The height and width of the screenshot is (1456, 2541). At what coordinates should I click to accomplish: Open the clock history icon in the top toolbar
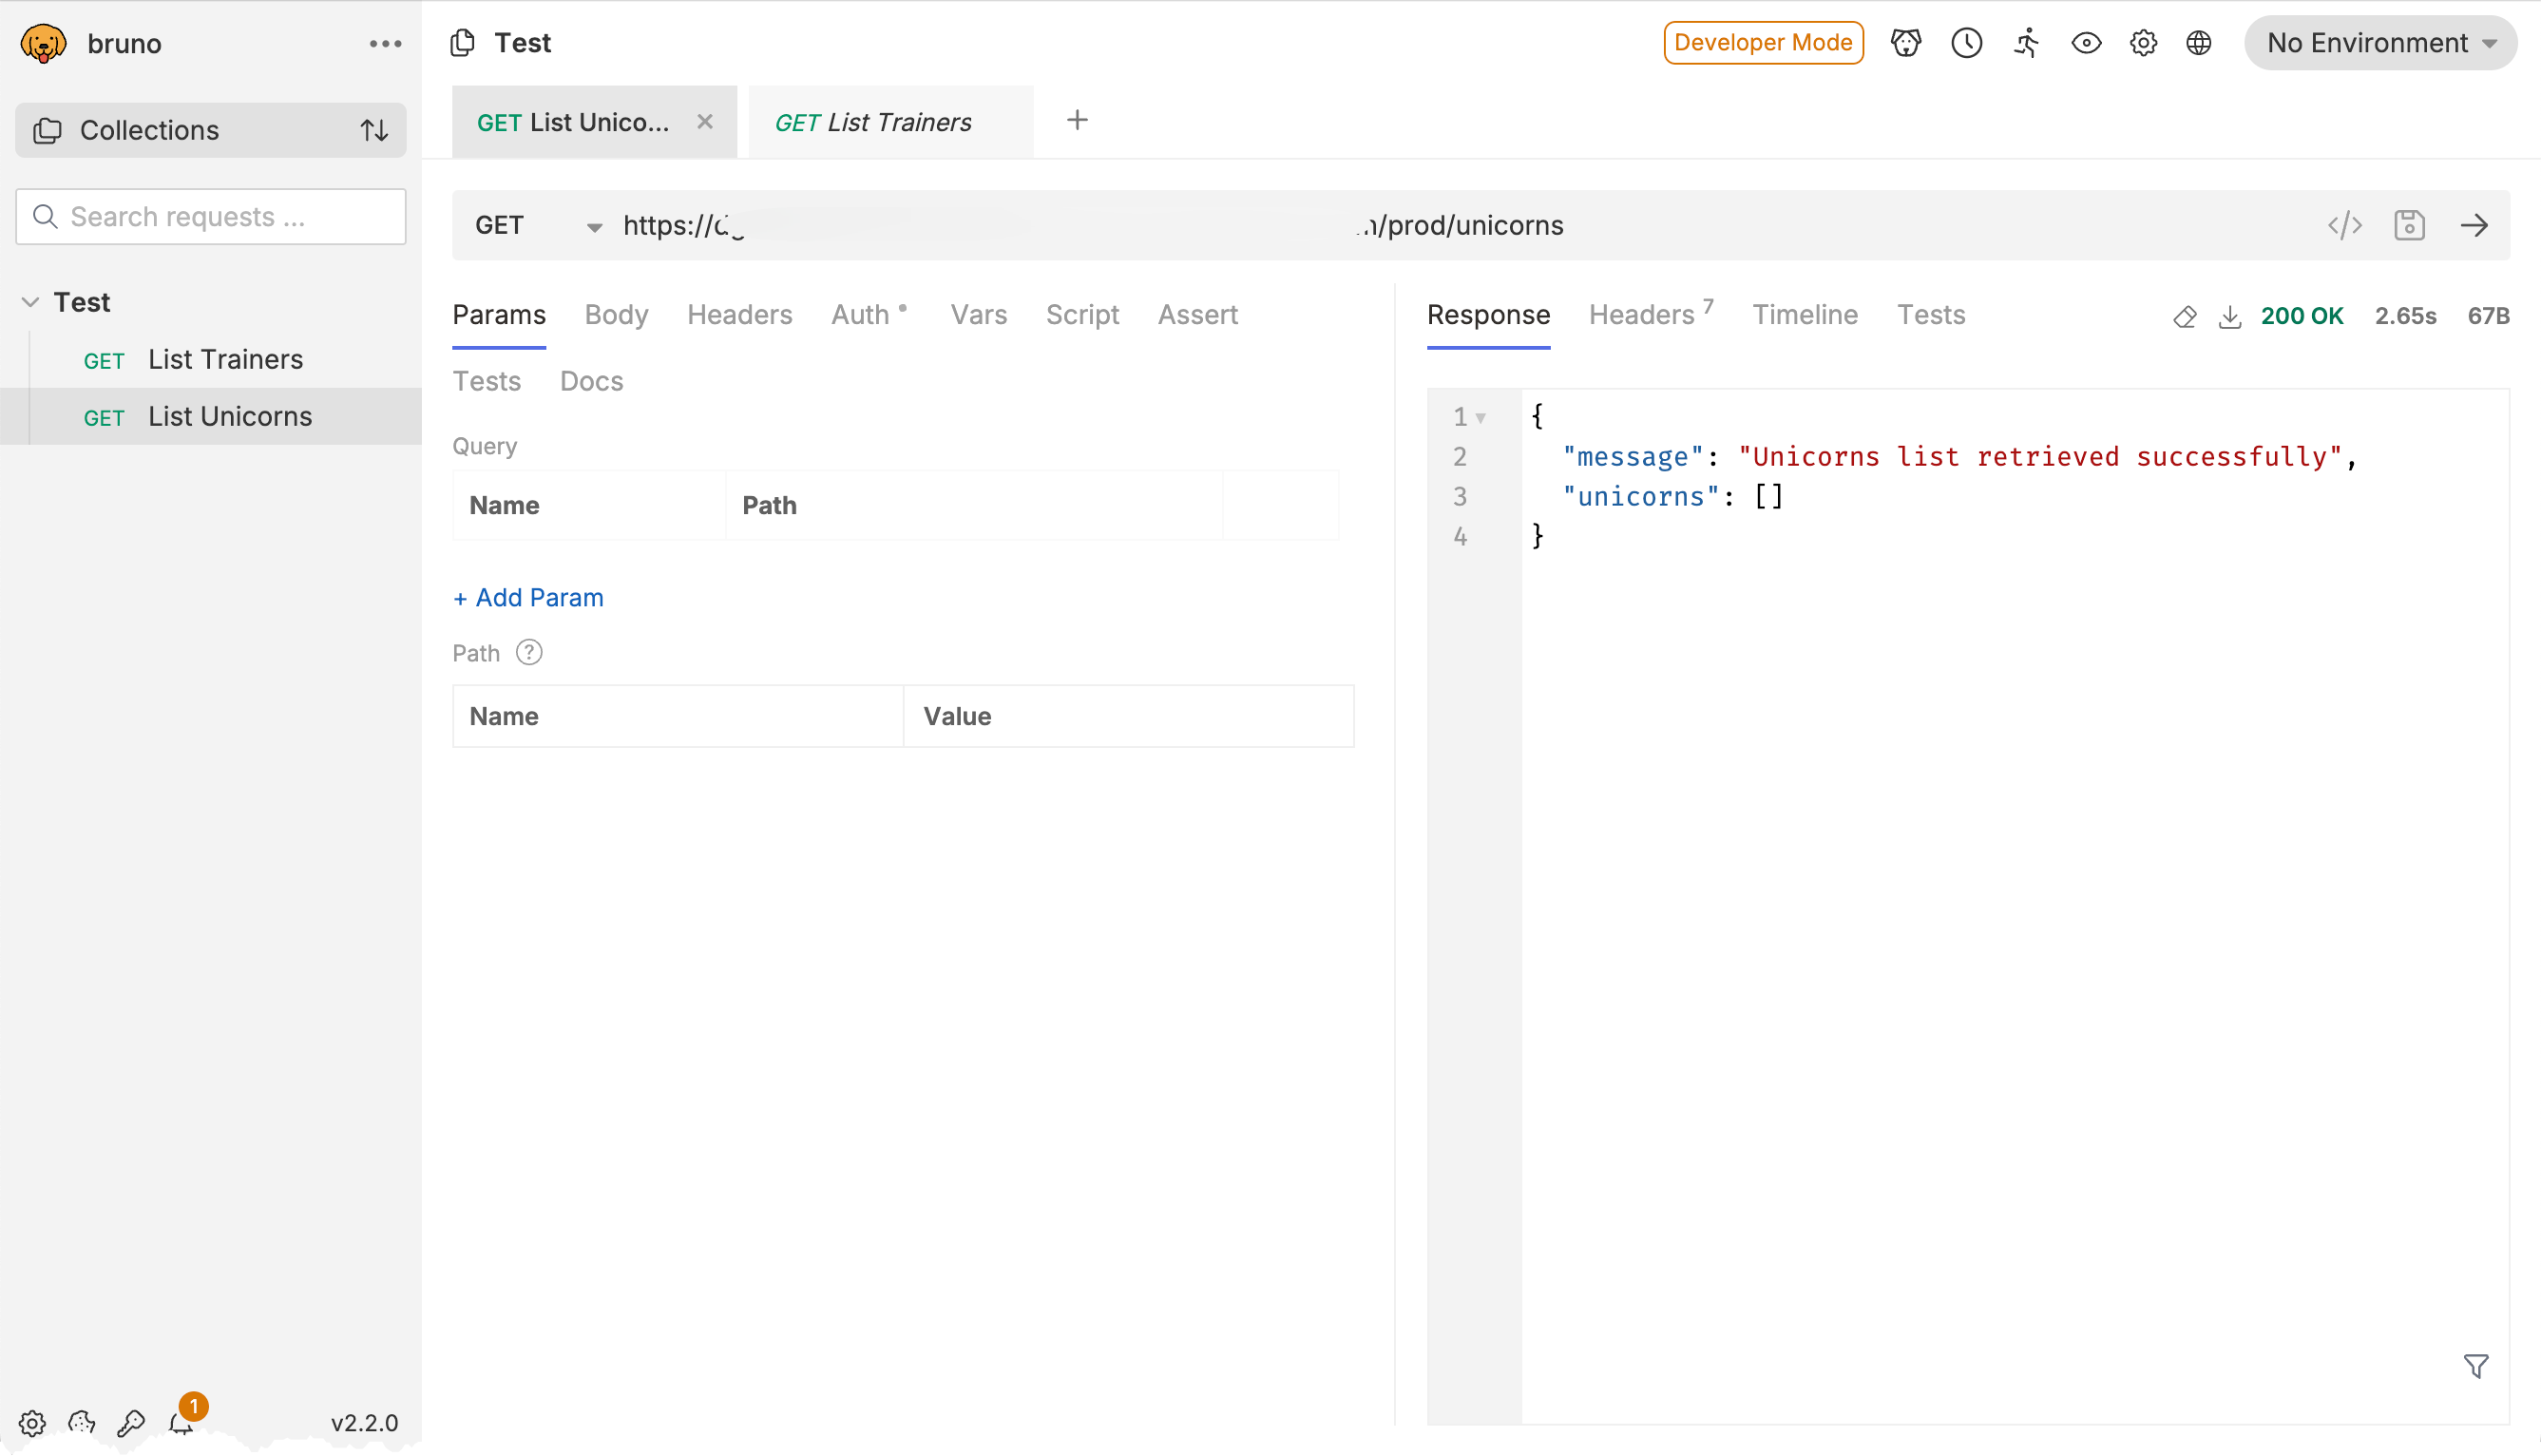coord(1966,43)
